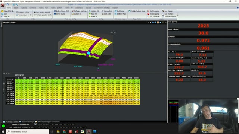Lock the ECU with padlock icon
Viewport: 239px width, 134px height.
pyautogui.click(x=103, y=14)
